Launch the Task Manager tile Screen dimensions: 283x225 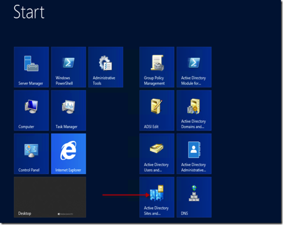[x=68, y=110]
